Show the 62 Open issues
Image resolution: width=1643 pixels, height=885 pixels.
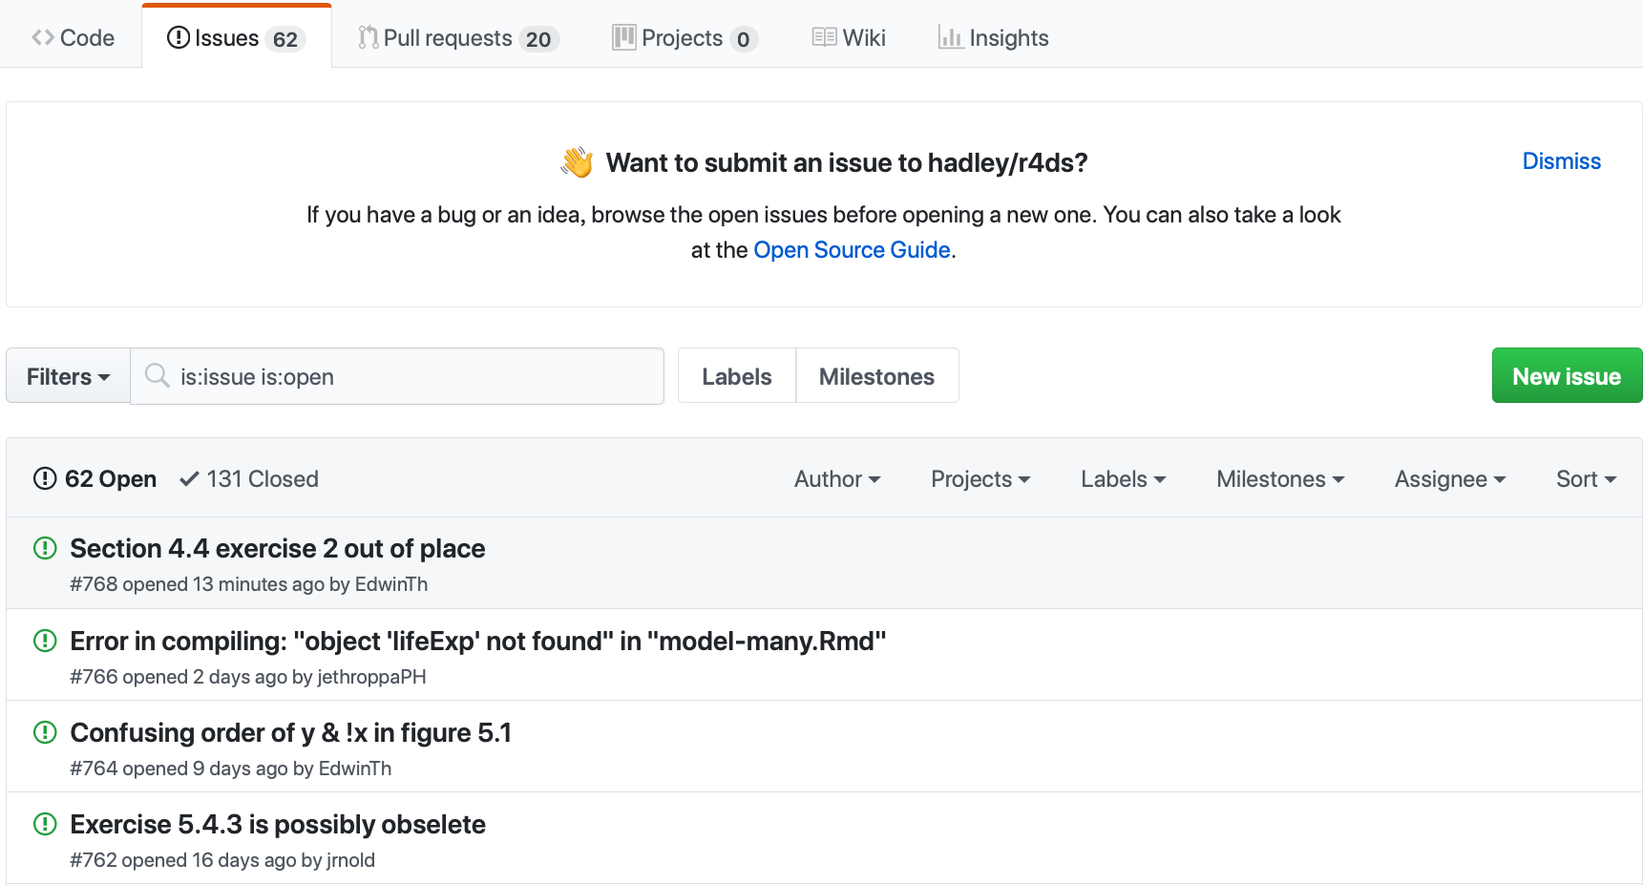tap(95, 479)
